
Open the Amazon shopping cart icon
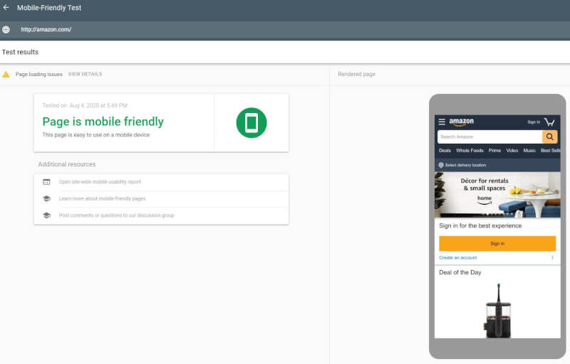[549, 122]
